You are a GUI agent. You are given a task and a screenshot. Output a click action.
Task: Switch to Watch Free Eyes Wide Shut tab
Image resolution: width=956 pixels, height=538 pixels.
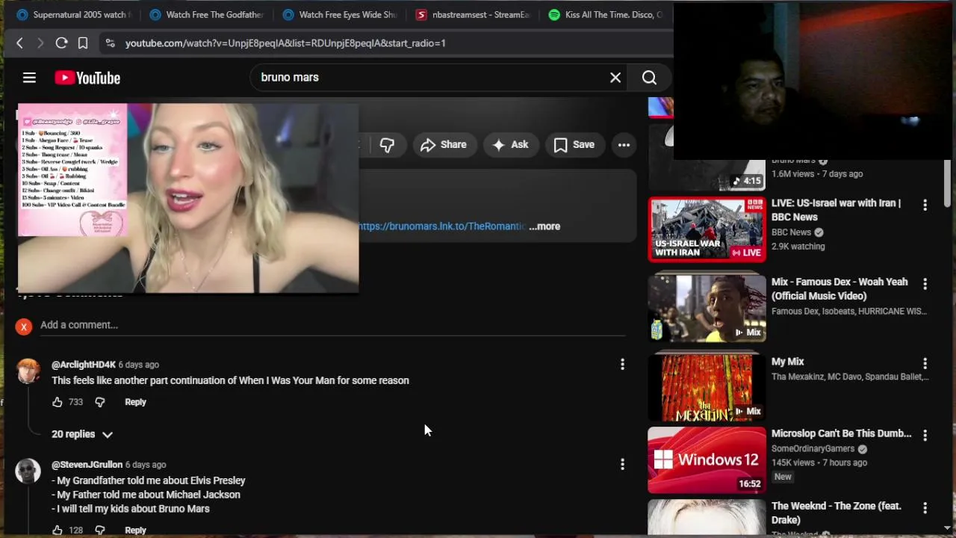pyautogui.click(x=340, y=15)
